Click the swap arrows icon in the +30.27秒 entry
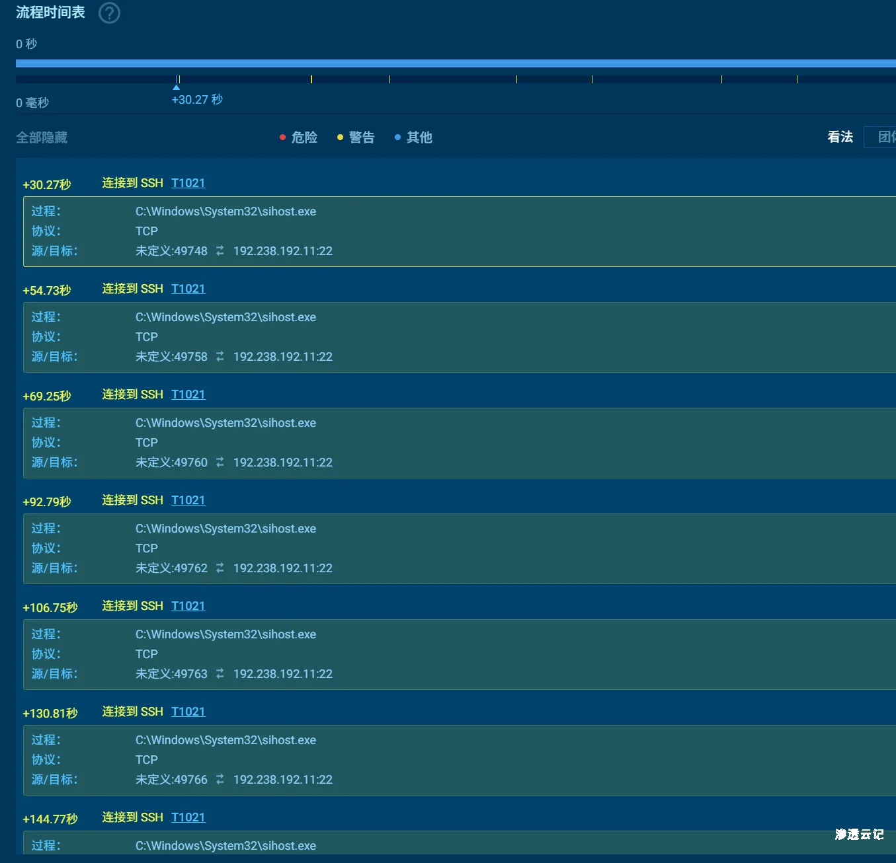896x863 pixels. (220, 251)
